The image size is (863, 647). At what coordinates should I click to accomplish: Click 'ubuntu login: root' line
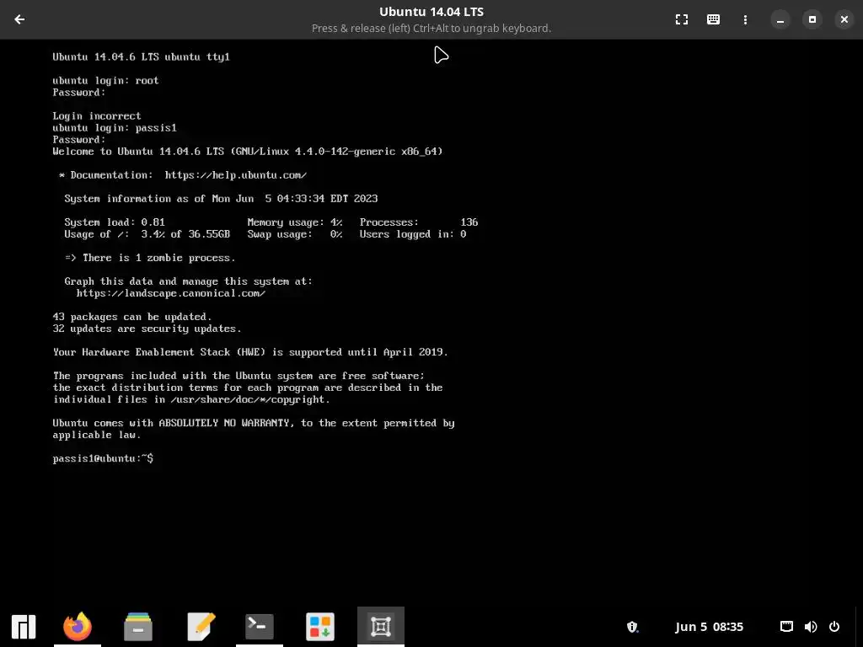click(x=105, y=80)
